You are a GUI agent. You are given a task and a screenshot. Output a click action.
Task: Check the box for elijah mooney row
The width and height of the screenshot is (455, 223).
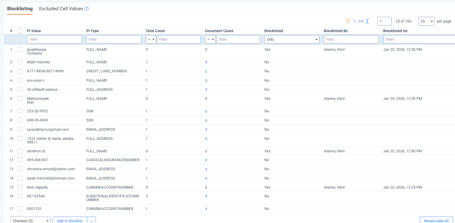click(20, 62)
